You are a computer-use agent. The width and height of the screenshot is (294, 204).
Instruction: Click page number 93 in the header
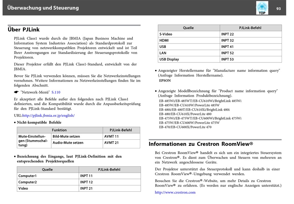tap(279, 9)
